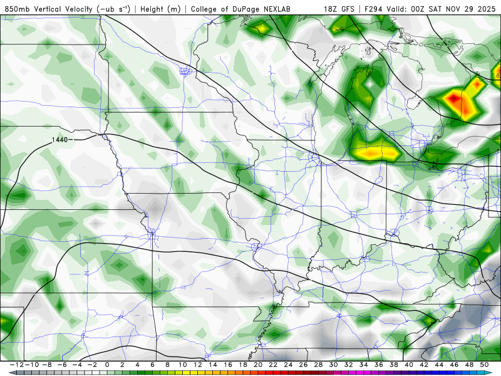Click the '44' color scale label

coord(440,365)
